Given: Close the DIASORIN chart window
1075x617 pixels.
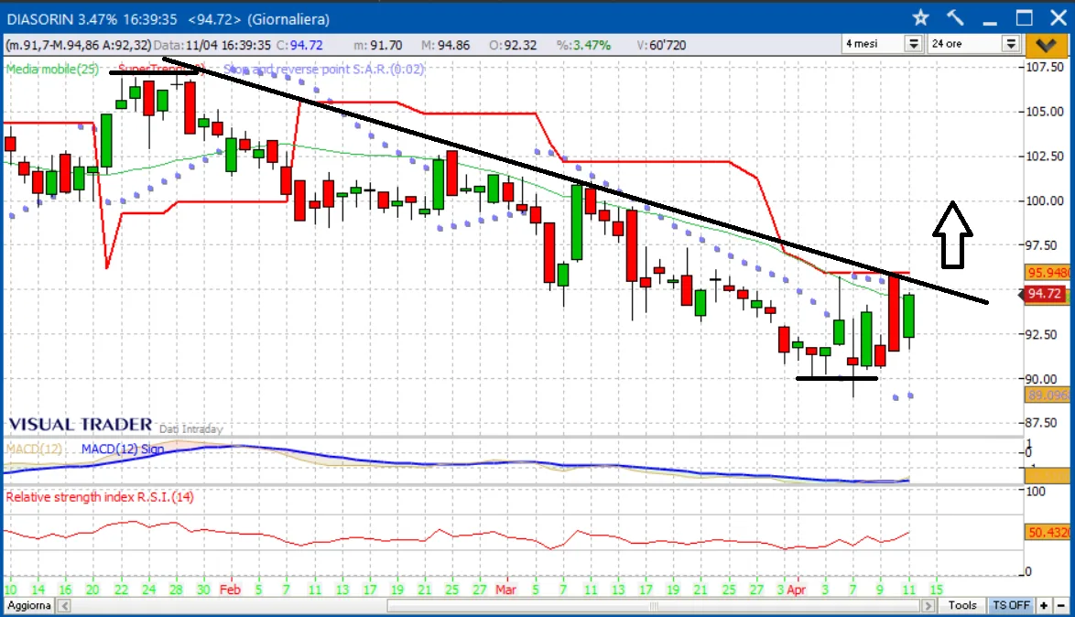Looking at the screenshot, I should (1059, 17).
